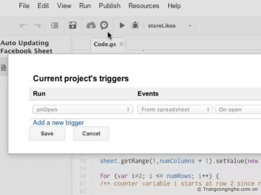Image resolution: width=261 pixels, height=195 pixels.
Task: Save the script with floppy disk icon
Action: 72,25
